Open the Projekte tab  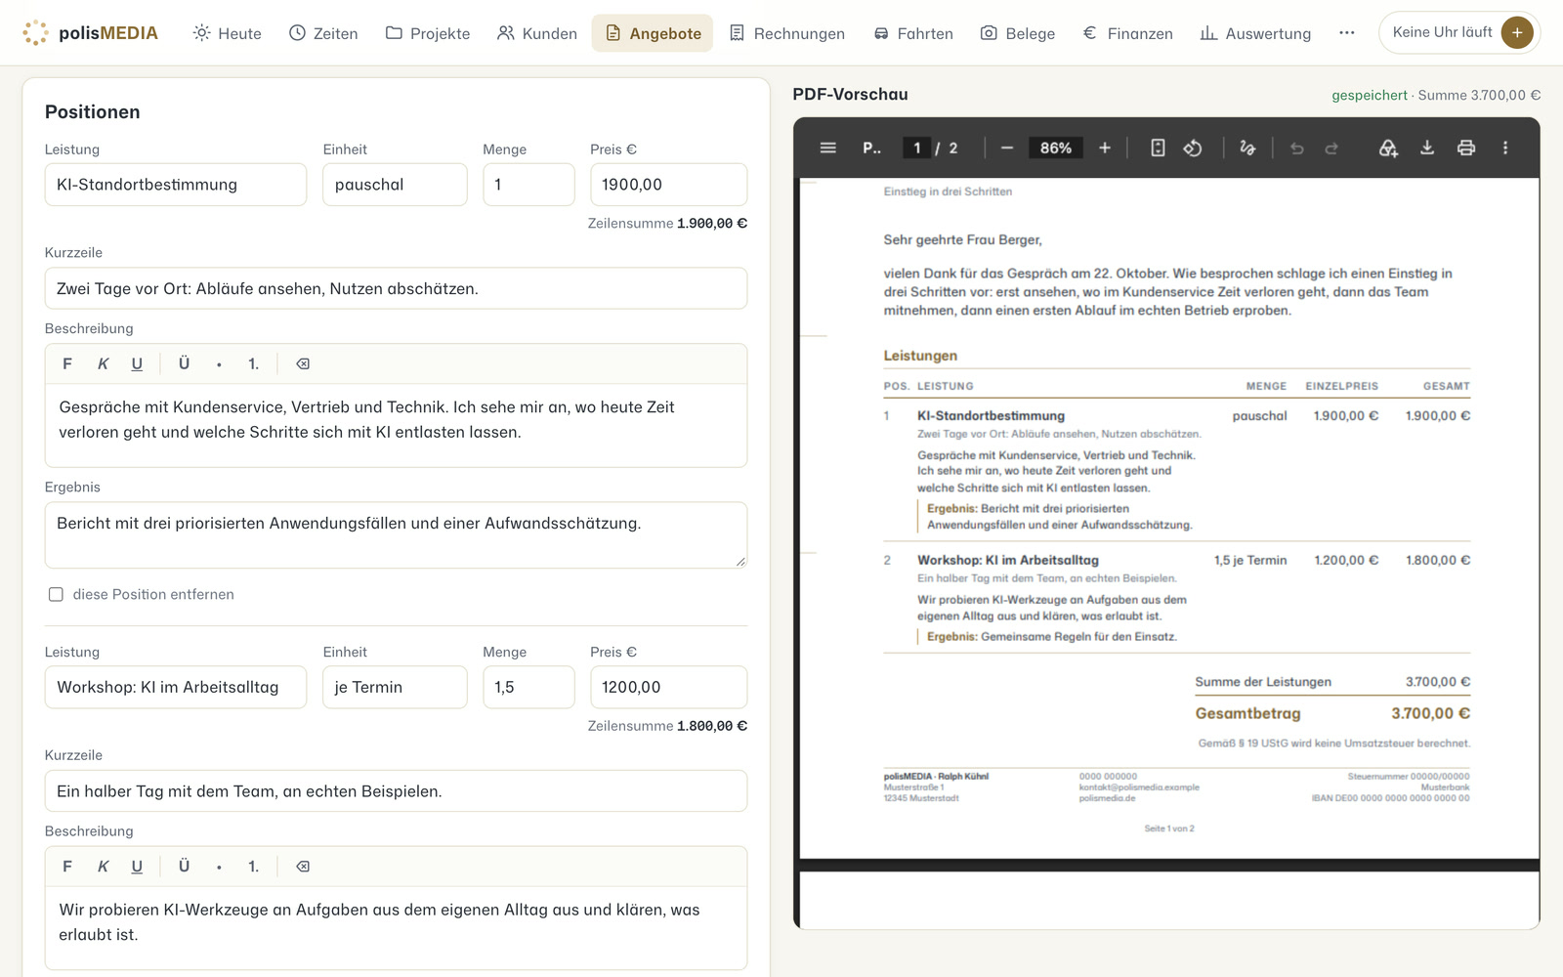click(428, 33)
